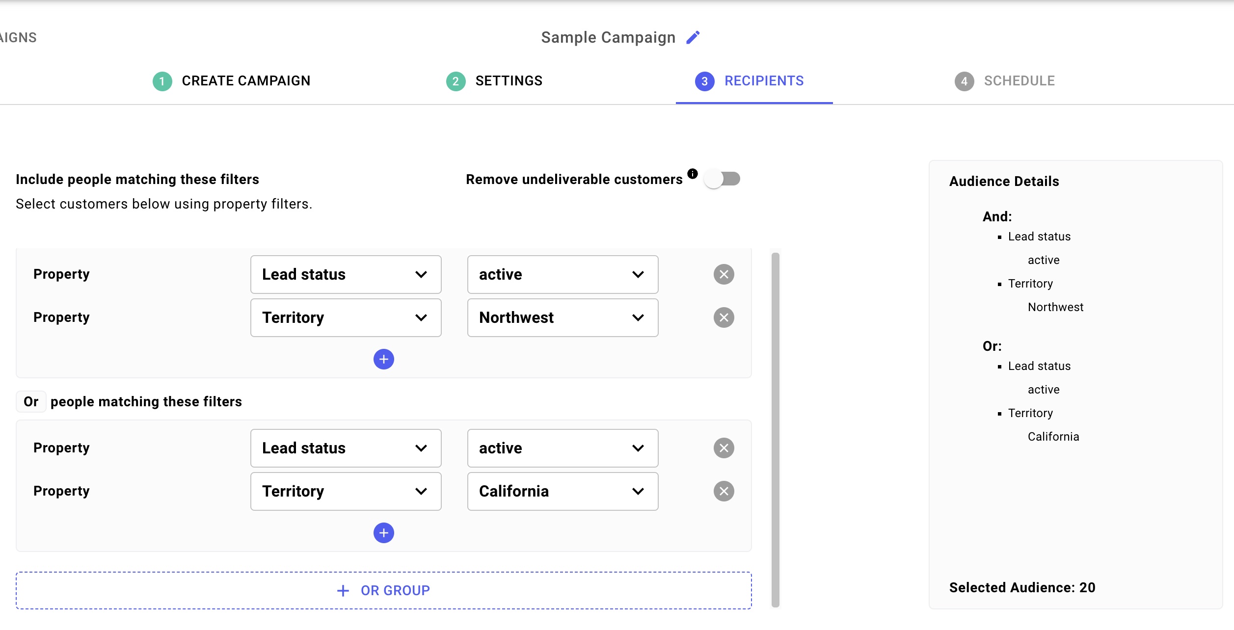This screenshot has width=1234, height=630.
Task: Click the pencil icon to edit campaign name
Action: tap(693, 38)
